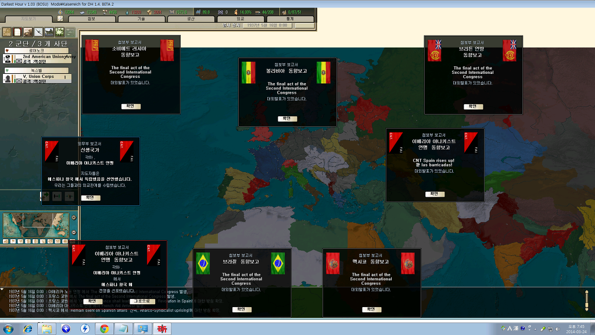Viewport: 595px width, 335px height.
Task: Select the flag (political) map mode button
Action: coord(13,241)
